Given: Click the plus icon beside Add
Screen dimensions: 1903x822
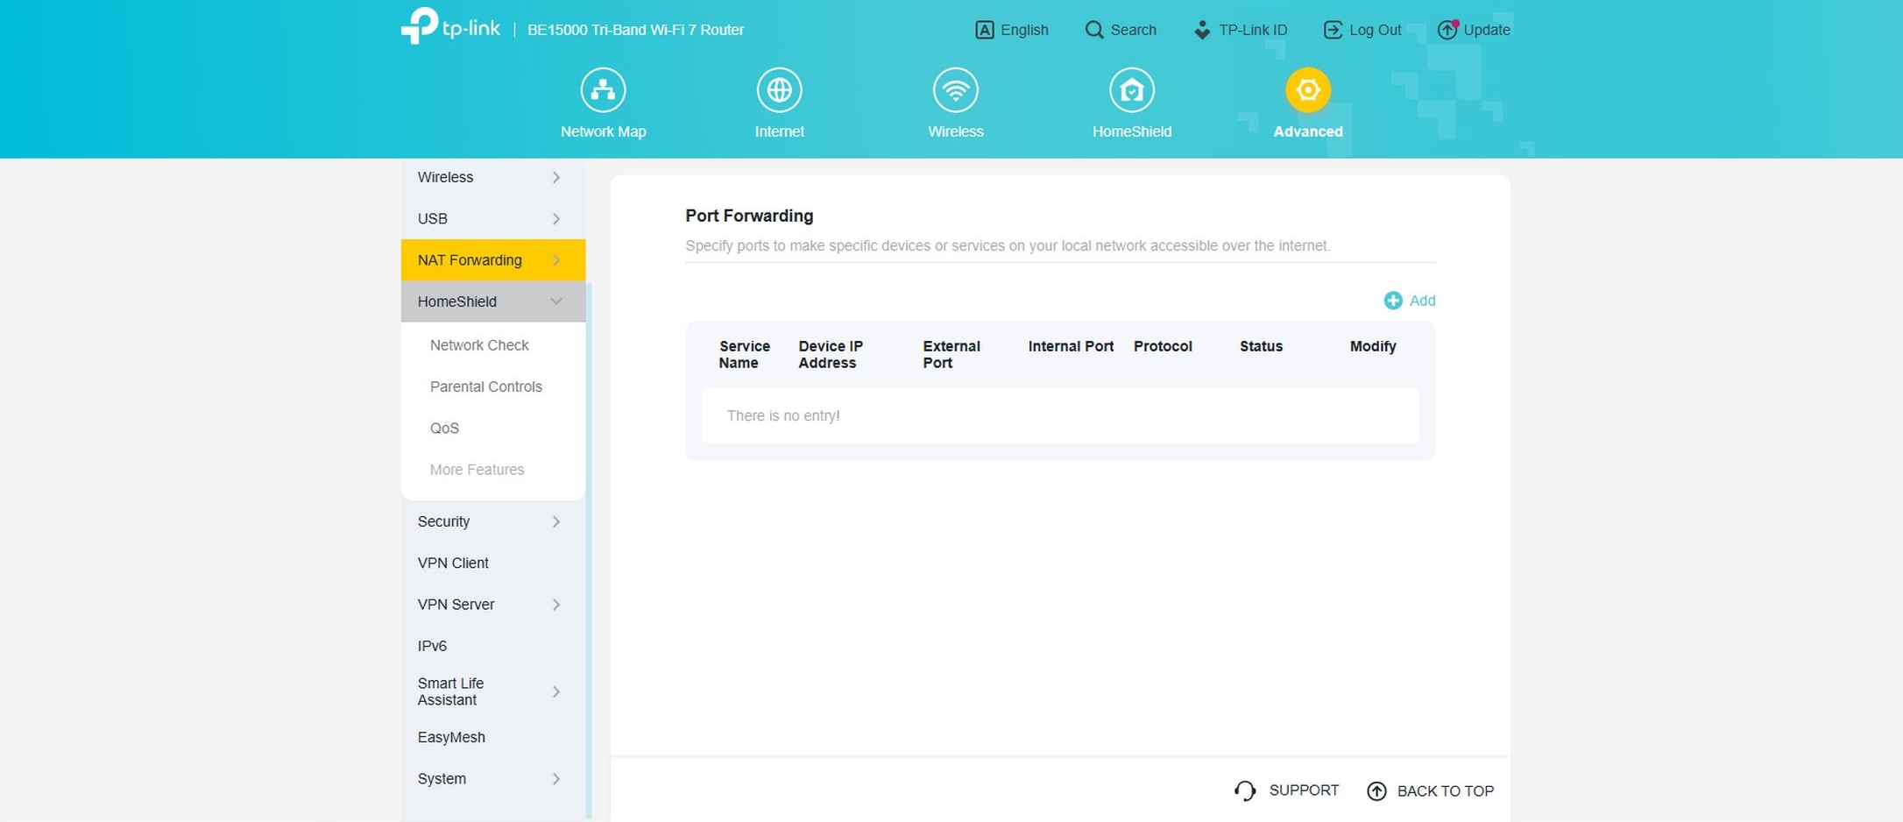Looking at the screenshot, I should 1392,301.
